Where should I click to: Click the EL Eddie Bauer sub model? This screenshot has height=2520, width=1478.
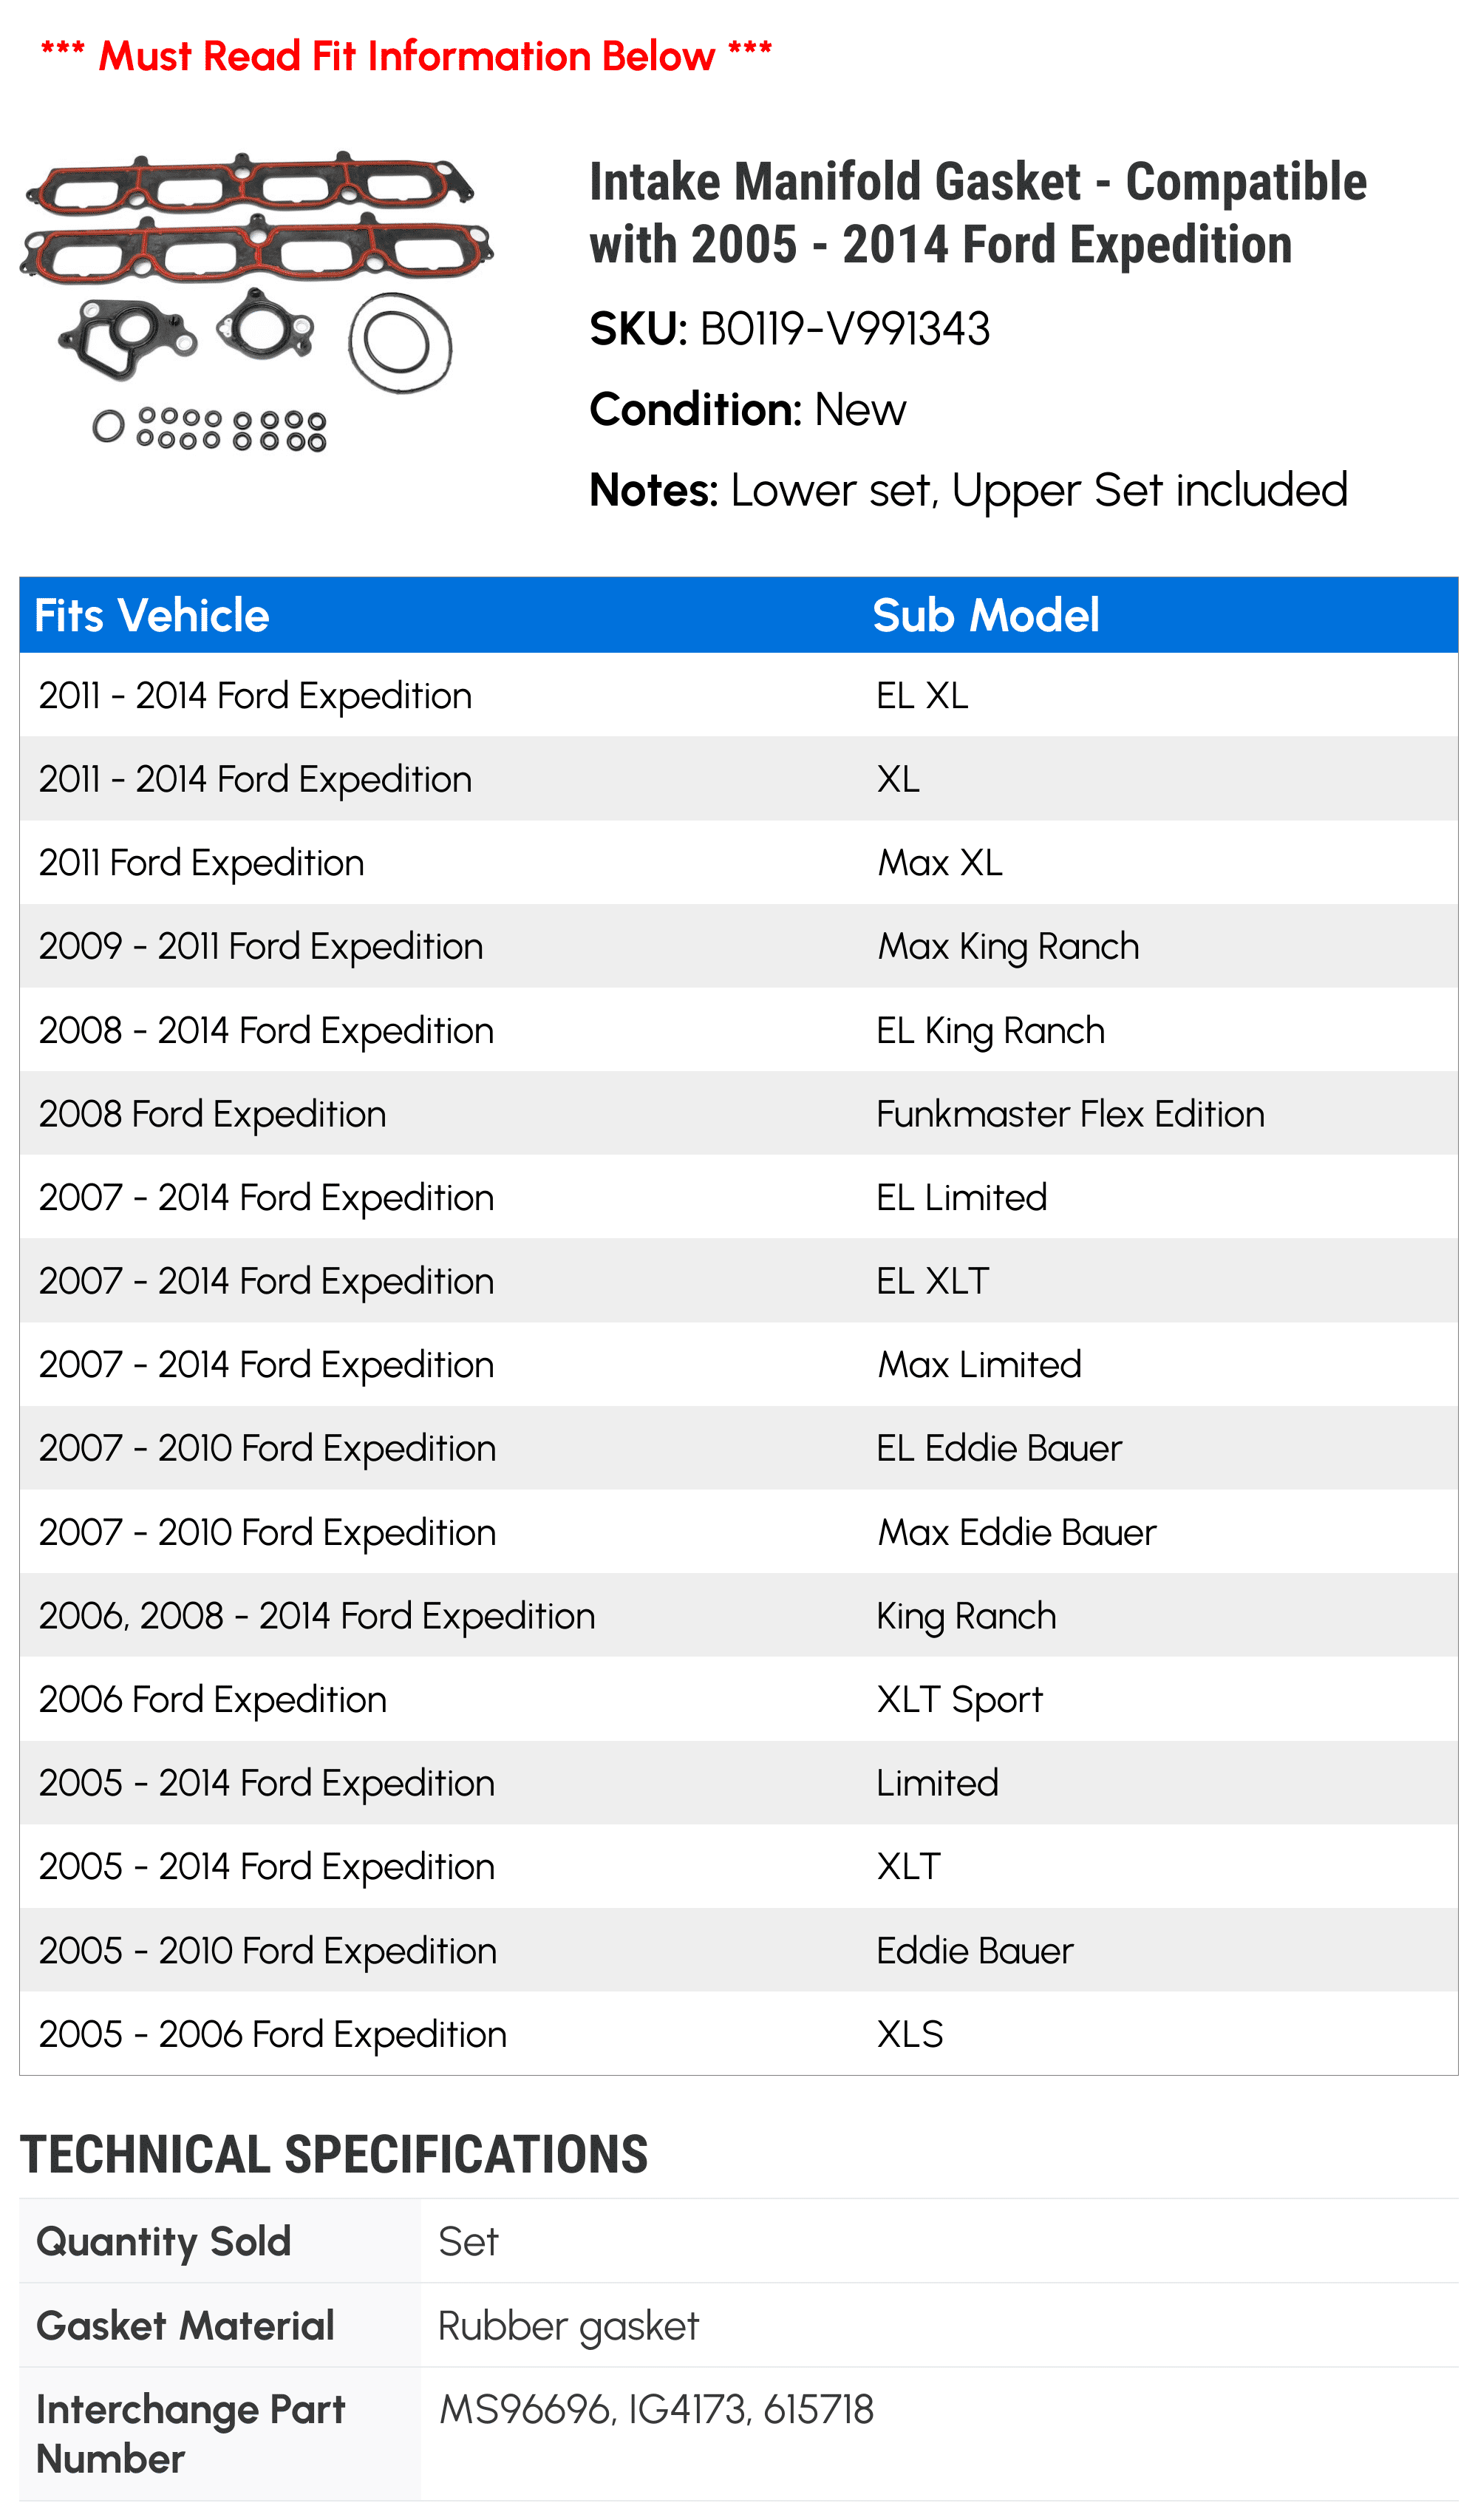pyautogui.click(x=999, y=1448)
